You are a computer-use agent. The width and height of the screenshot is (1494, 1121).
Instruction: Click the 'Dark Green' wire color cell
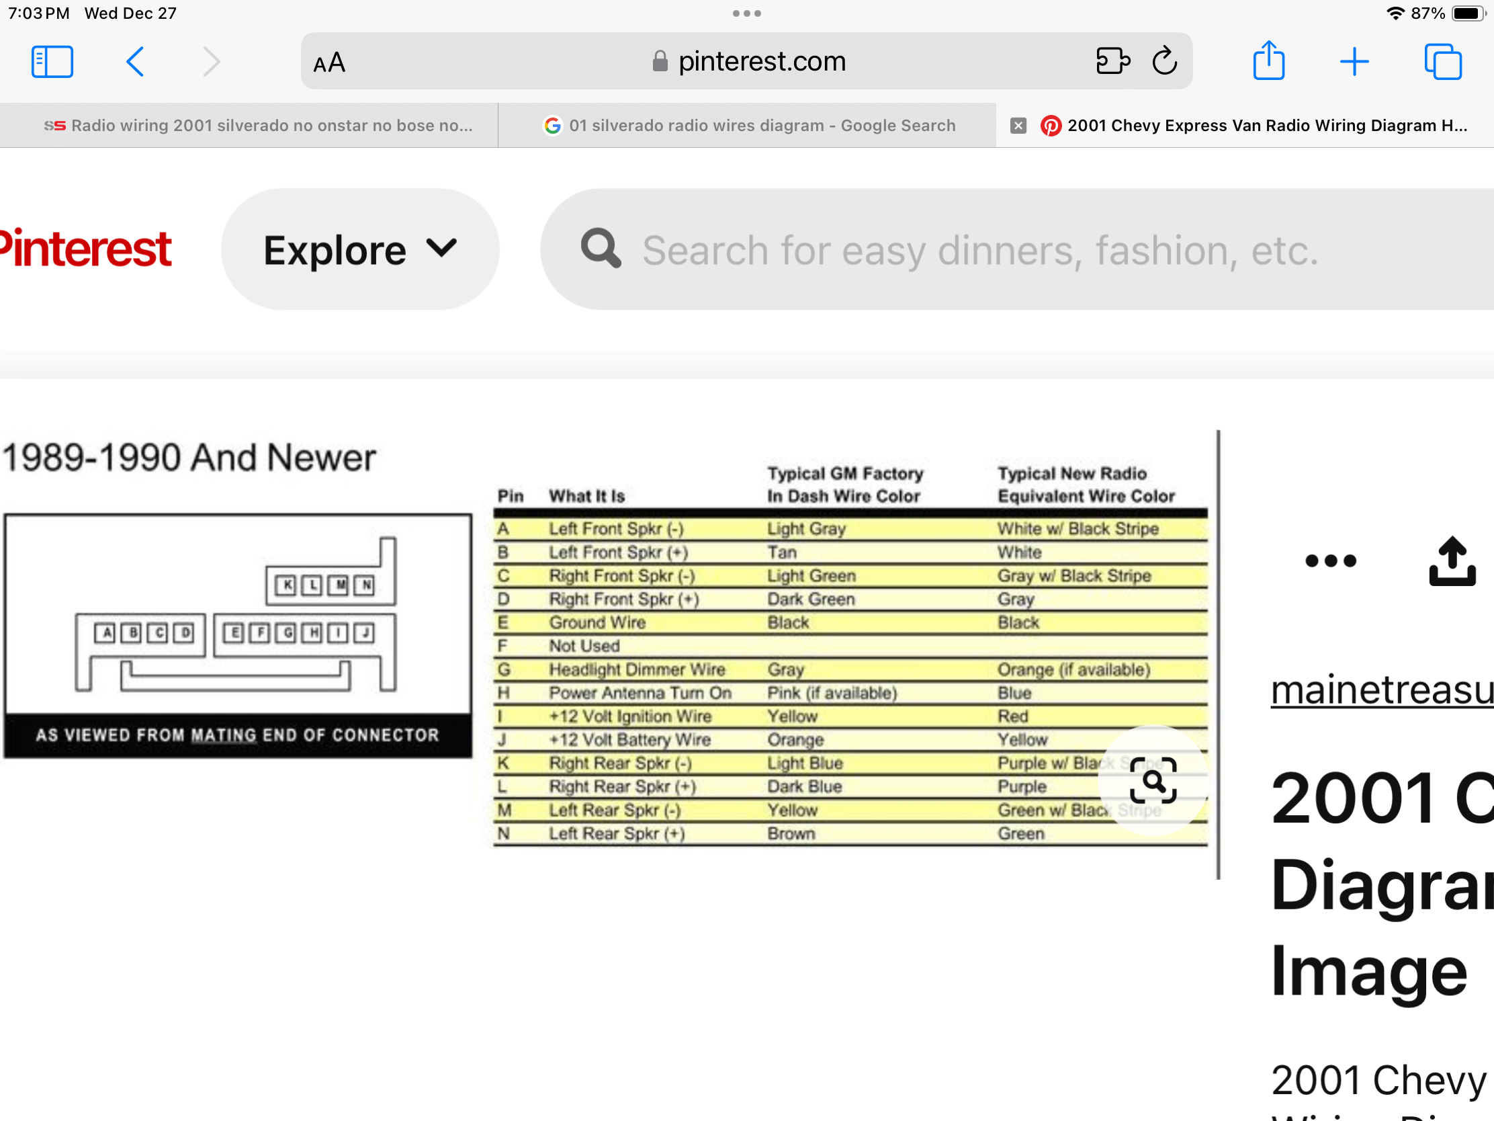click(811, 599)
